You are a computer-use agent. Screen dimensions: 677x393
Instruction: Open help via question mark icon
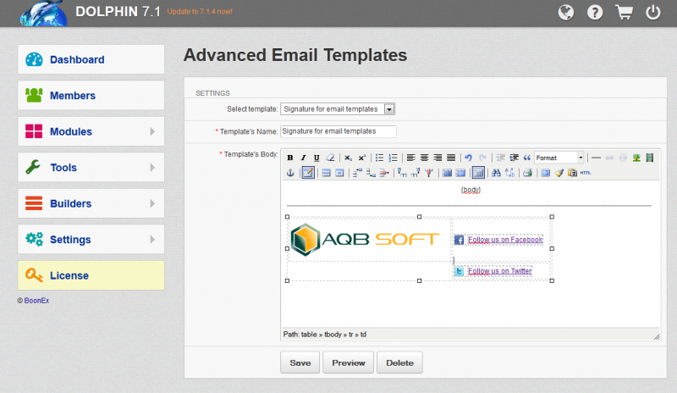tap(595, 12)
